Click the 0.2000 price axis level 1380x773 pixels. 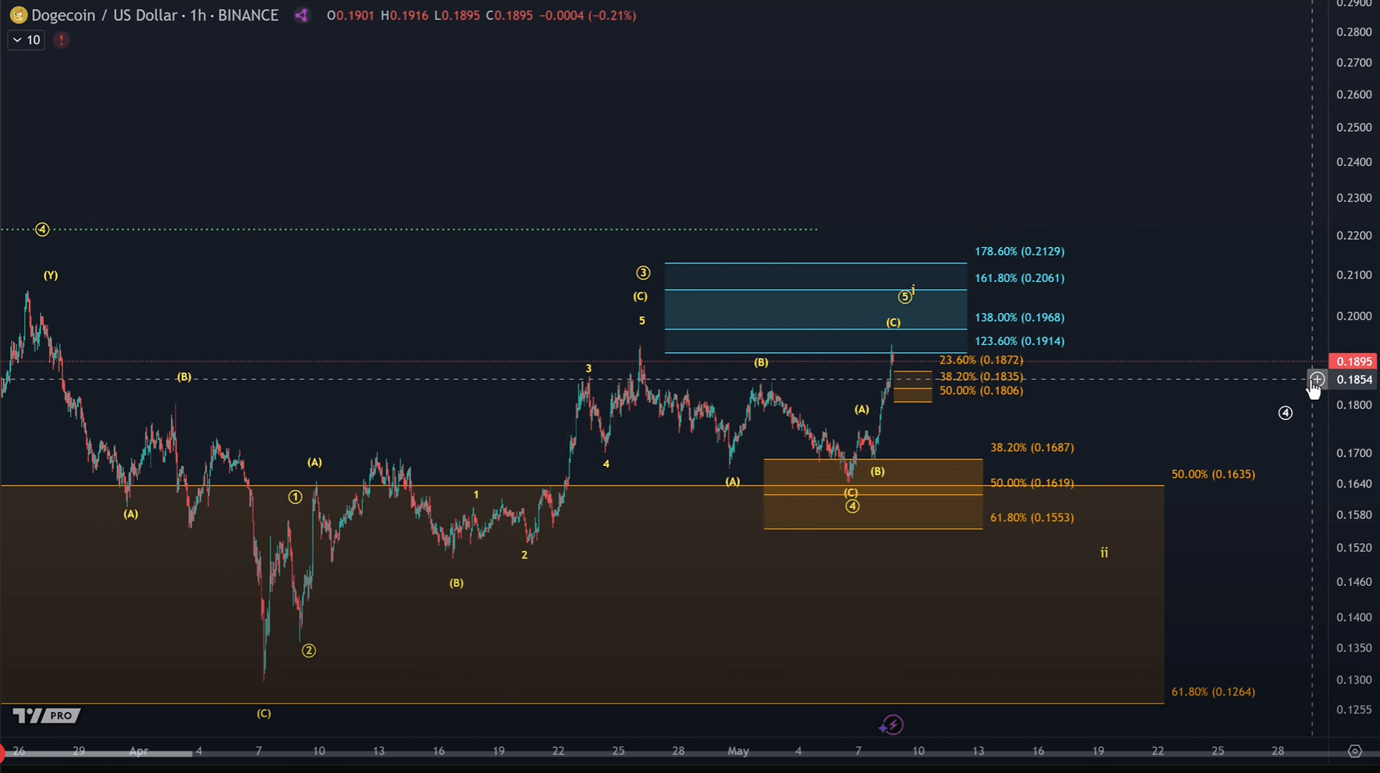1354,316
